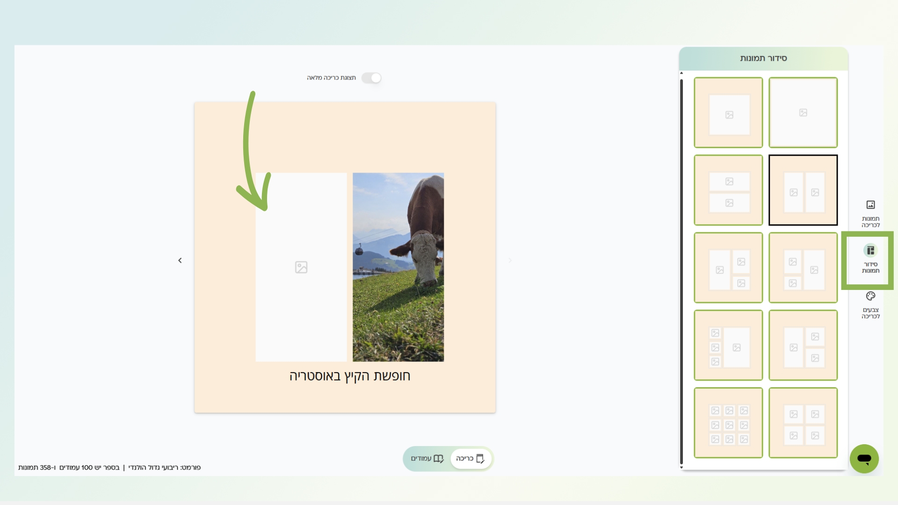This screenshot has width=898, height=505.
Task: Go to the previous page with the left chevron
Action: pos(180,260)
